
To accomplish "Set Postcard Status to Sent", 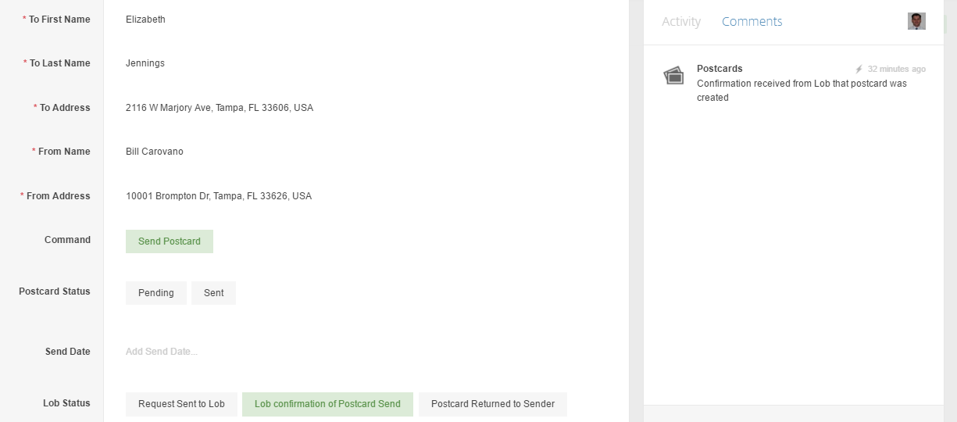I will (213, 293).
